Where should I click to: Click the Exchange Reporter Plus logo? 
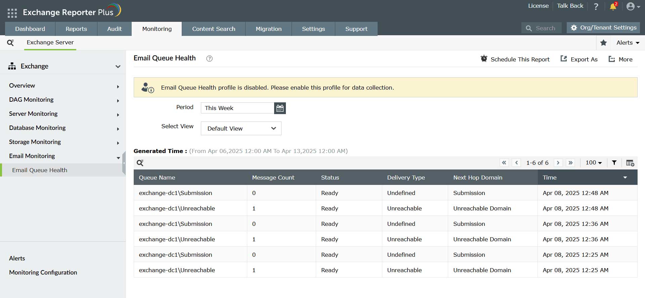[x=72, y=11]
